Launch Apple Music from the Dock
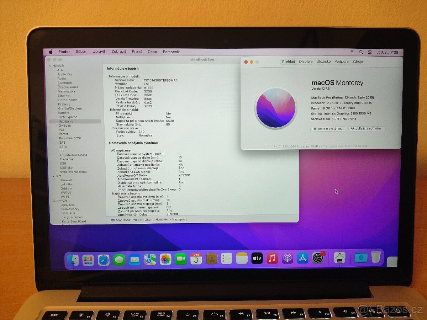Viewport: 427px width, 320px height. tap(272, 258)
